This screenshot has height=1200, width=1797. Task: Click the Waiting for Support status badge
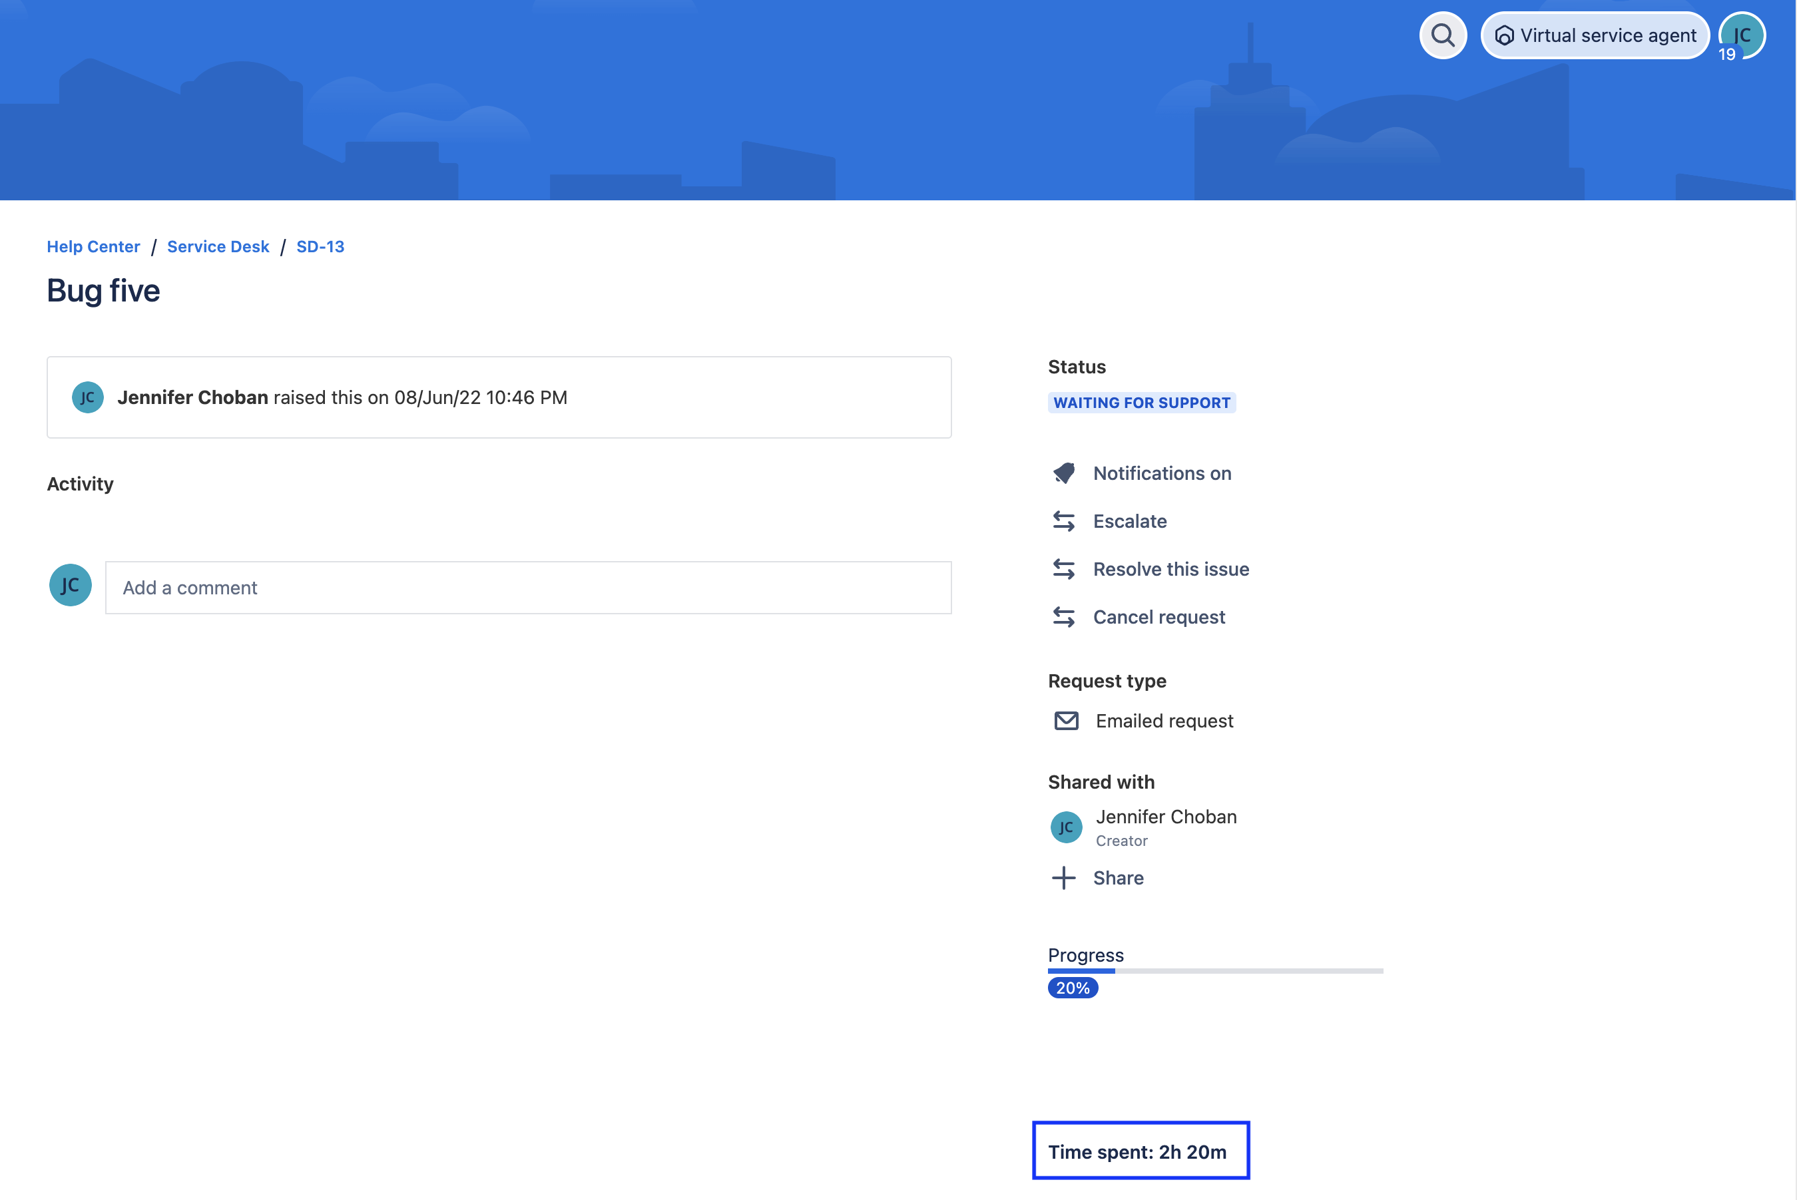coord(1142,403)
